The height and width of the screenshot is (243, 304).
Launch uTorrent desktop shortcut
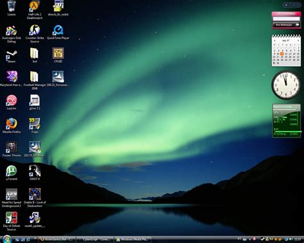point(12,172)
